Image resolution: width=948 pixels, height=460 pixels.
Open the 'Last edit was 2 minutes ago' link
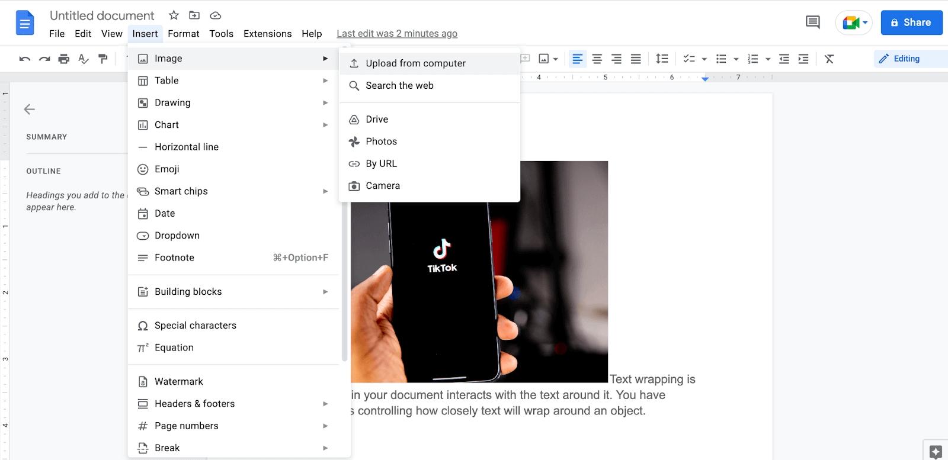coord(396,34)
